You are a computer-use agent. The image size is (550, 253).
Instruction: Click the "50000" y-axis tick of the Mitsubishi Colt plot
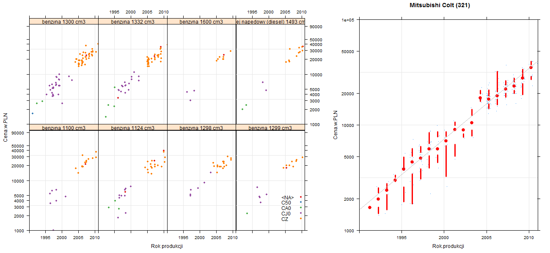pos(348,51)
